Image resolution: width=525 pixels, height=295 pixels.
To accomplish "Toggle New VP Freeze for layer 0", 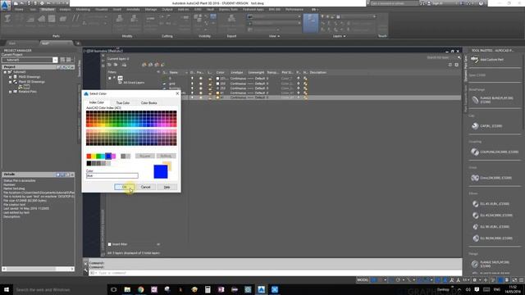I will point(305,79).
